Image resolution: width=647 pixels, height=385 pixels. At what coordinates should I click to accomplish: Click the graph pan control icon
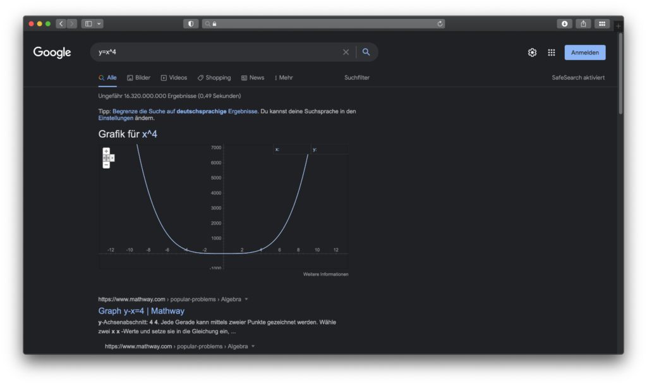106,158
